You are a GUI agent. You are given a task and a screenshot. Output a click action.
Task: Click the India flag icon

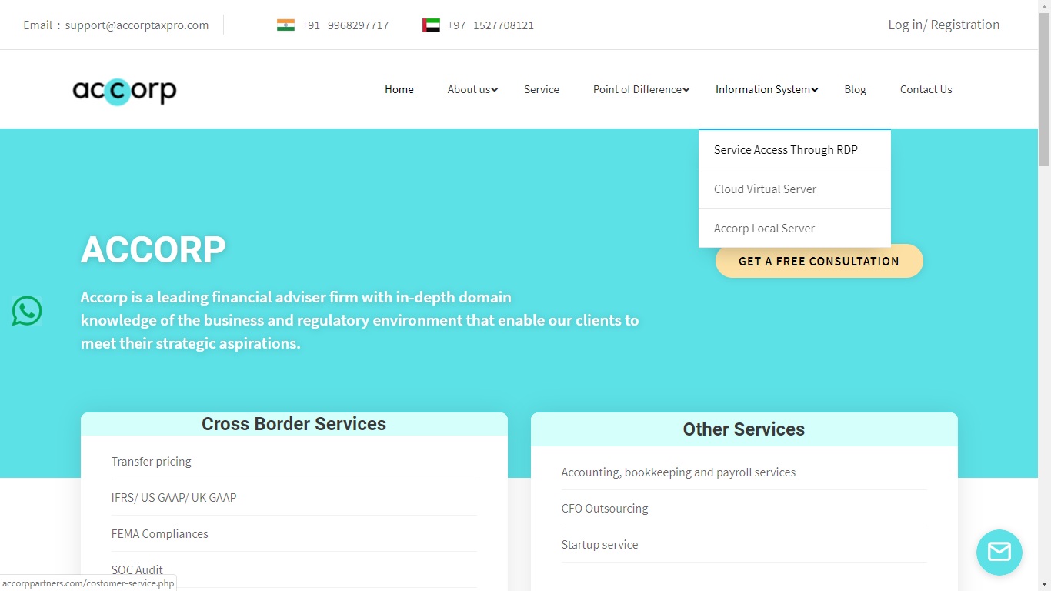click(x=285, y=25)
